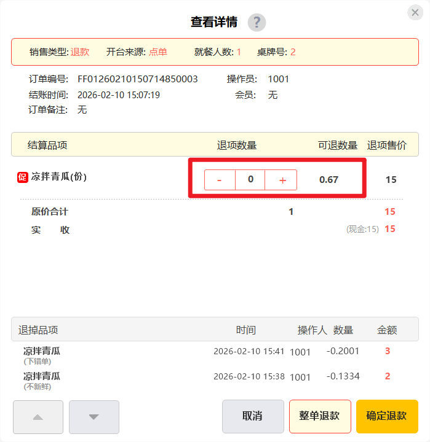Click the 退掉品项 section header
The height and width of the screenshot is (442, 430).
pyautogui.click(x=38, y=330)
